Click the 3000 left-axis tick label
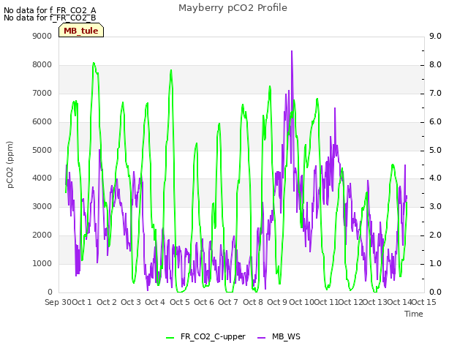468x351 pixels. coord(42,206)
